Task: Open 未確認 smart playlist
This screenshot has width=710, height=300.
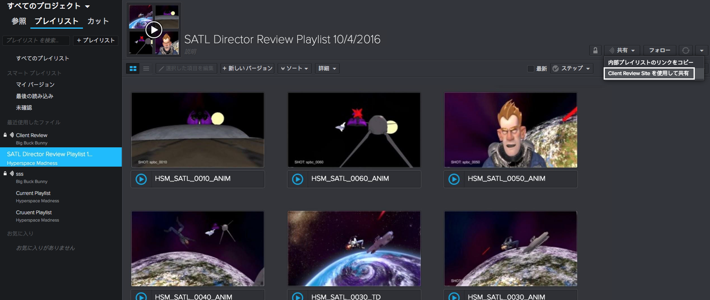Action: [x=24, y=108]
